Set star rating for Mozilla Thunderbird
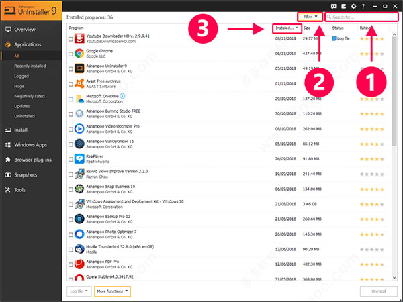The image size is (403, 302). tap(372, 250)
